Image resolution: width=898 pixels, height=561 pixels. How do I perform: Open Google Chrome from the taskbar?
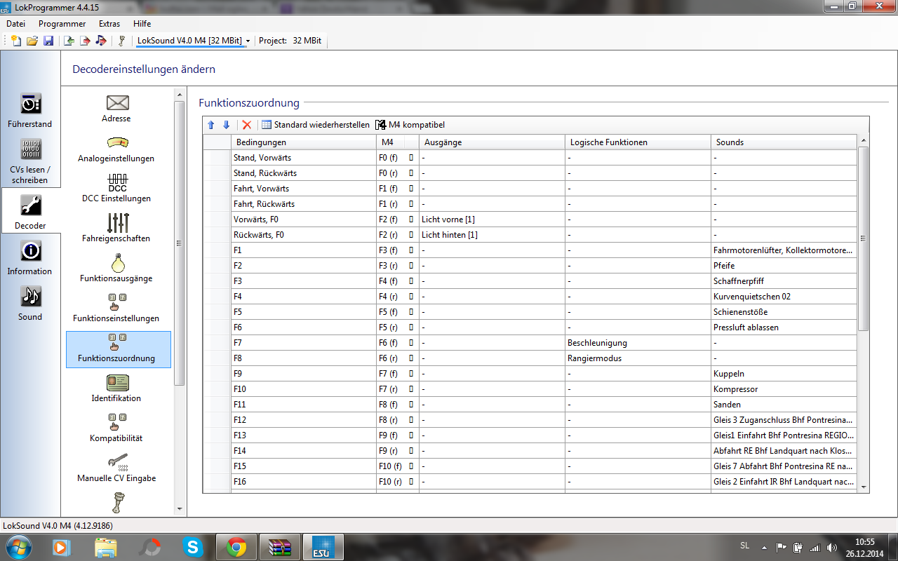pyautogui.click(x=236, y=547)
